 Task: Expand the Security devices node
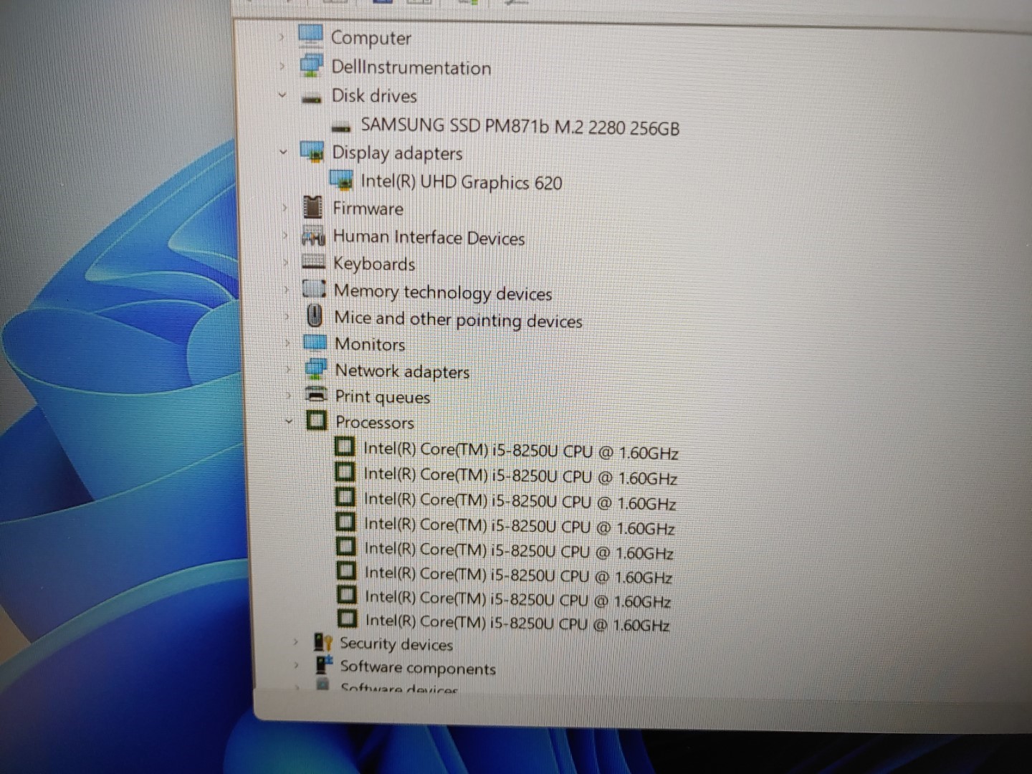[x=295, y=642]
